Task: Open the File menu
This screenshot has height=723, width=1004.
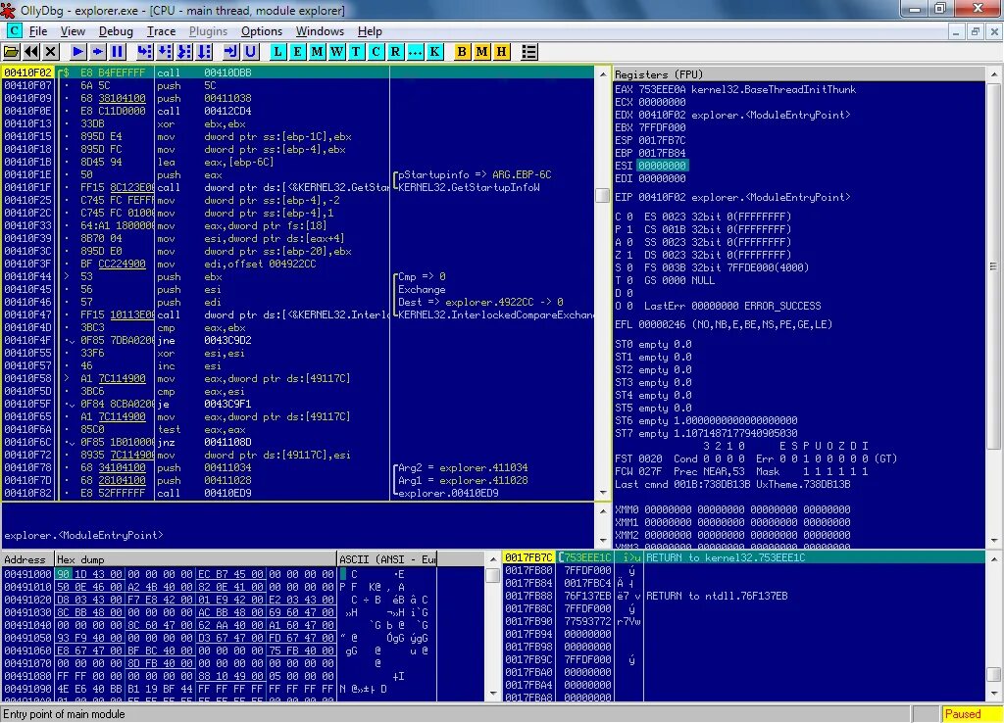Action: click(x=38, y=31)
